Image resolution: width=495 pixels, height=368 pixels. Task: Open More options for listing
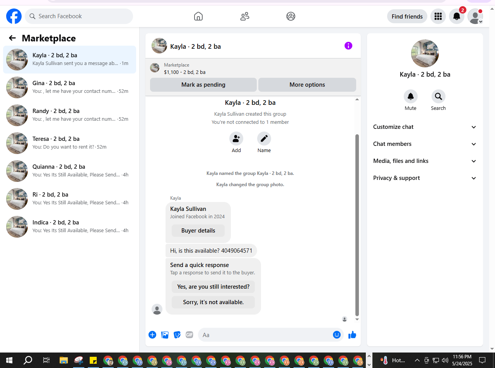[x=307, y=85]
